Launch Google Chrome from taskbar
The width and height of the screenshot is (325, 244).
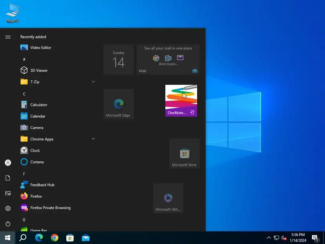(55, 238)
